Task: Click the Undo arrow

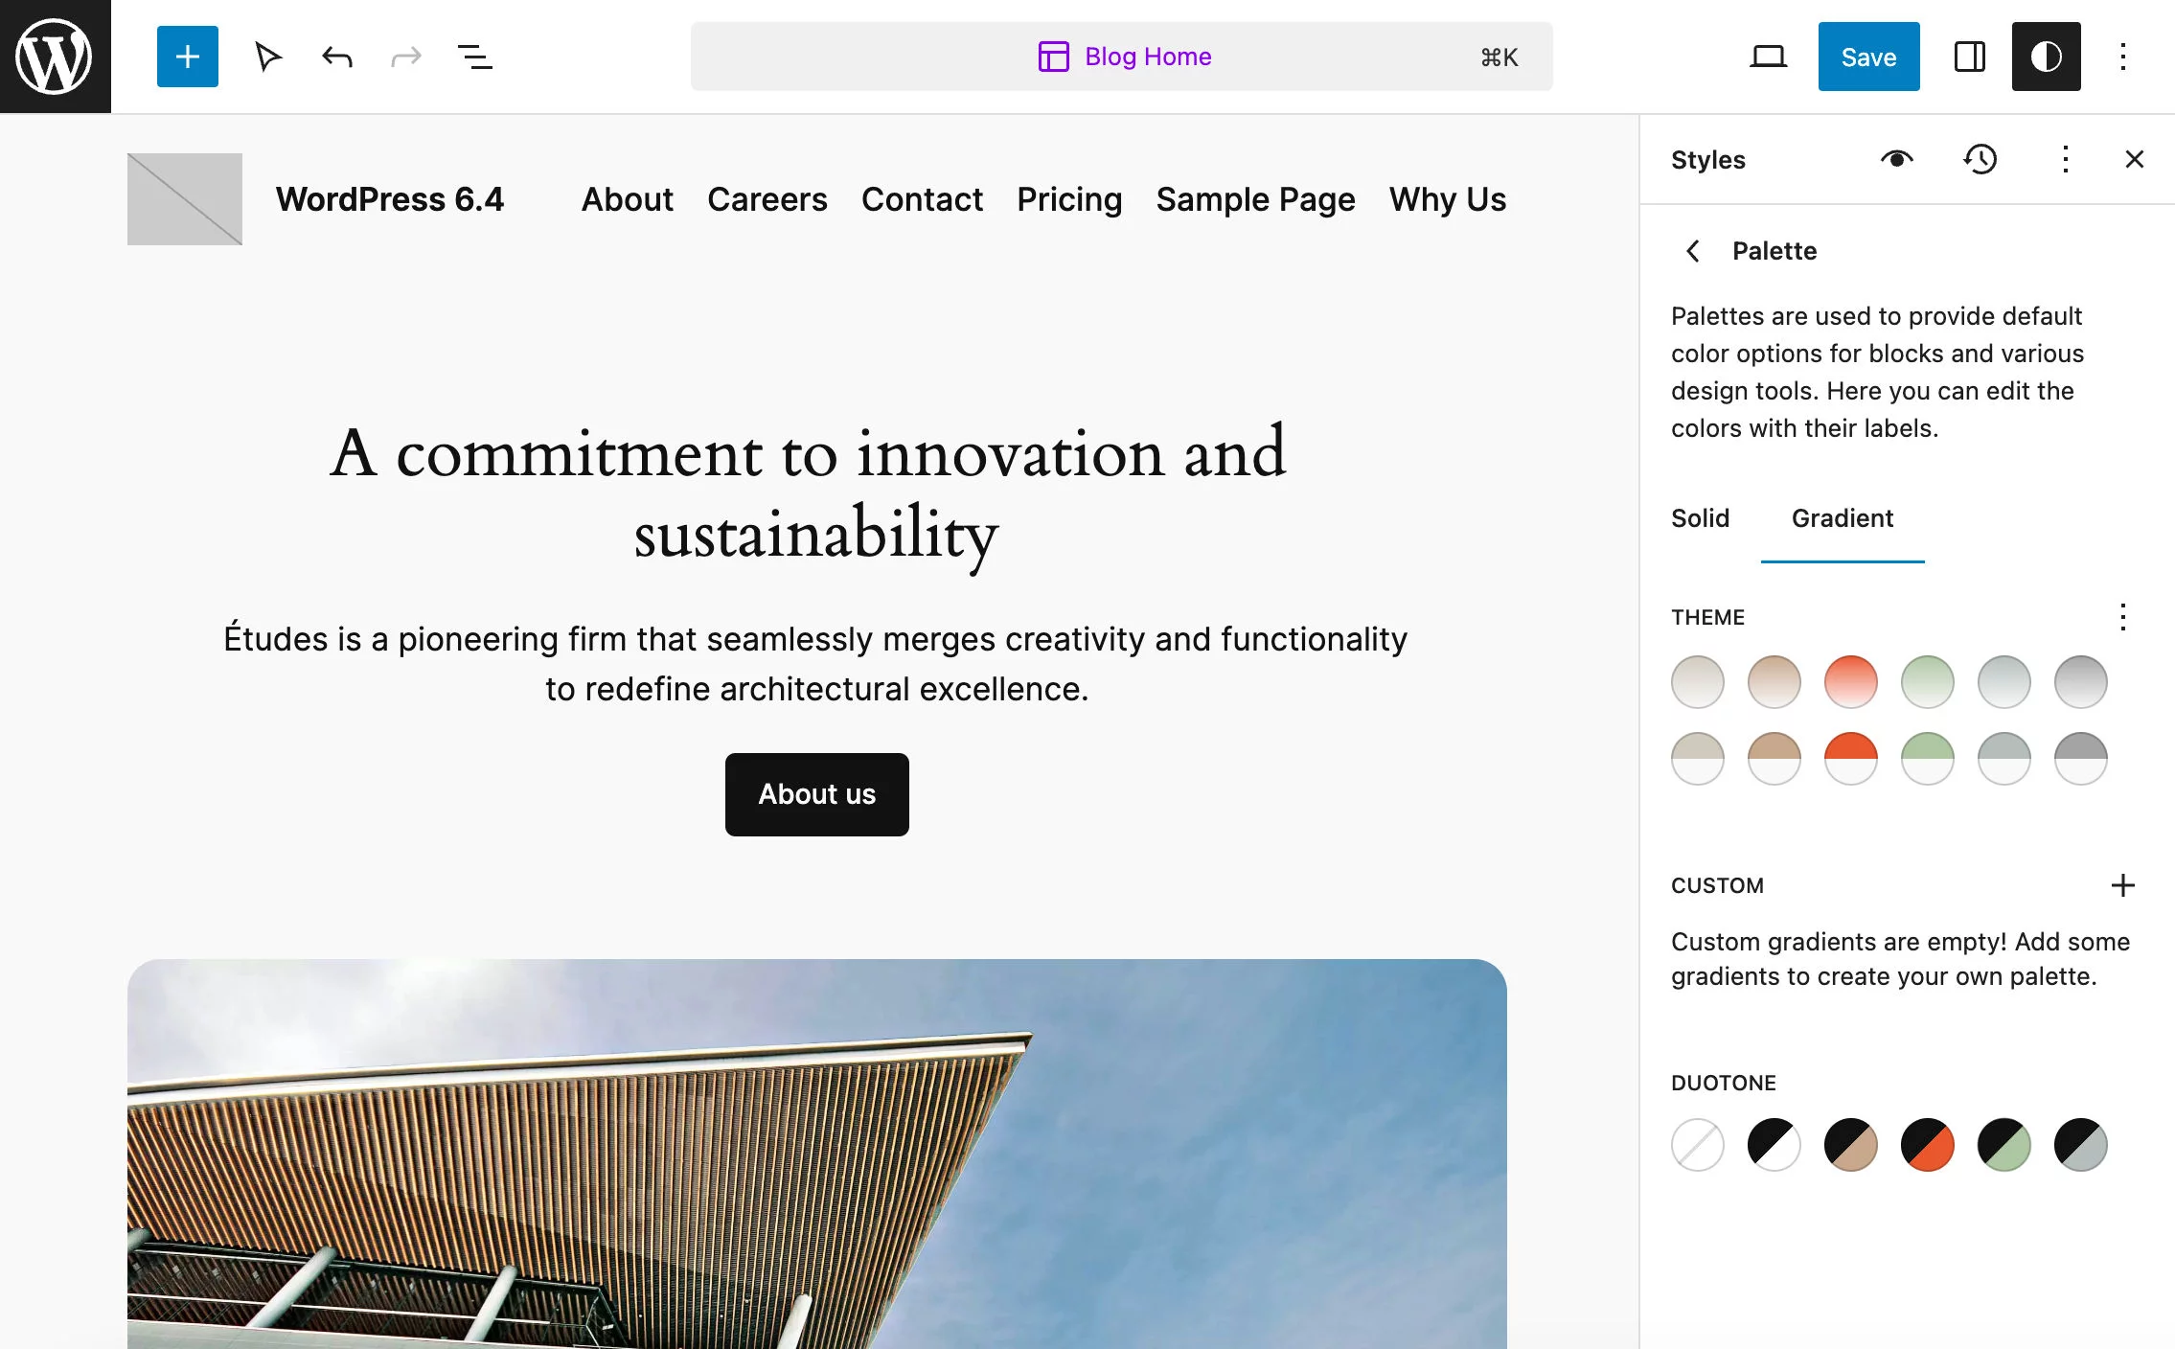Action: 337,57
